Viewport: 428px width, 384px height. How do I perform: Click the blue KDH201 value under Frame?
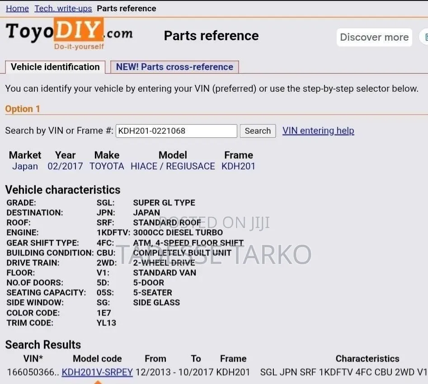pyautogui.click(x=238, y=166)
